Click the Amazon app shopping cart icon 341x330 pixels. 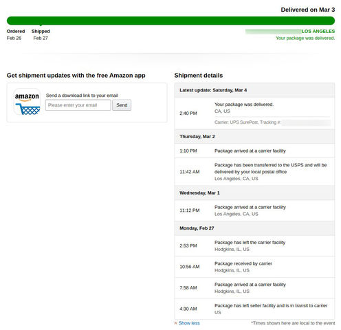pyautogui.click(x=27, y=102)
